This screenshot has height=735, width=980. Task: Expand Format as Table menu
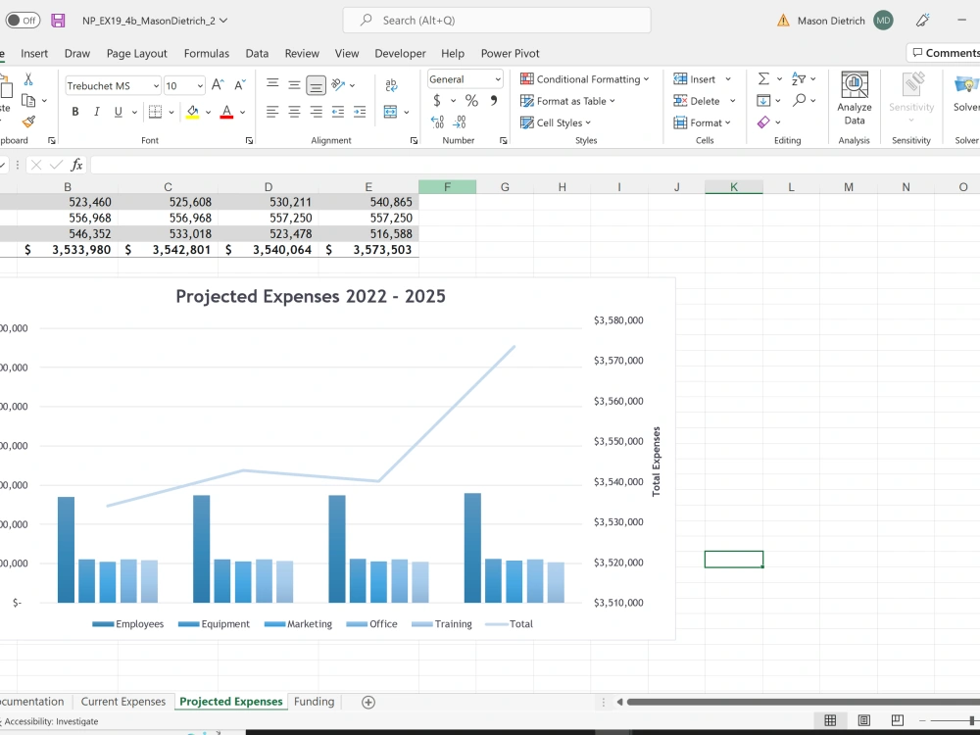(568, 101)
